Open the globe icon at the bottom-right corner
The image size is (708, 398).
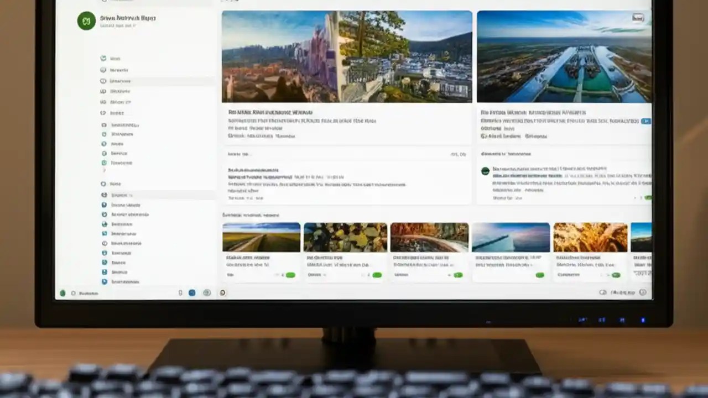(603, 292)
